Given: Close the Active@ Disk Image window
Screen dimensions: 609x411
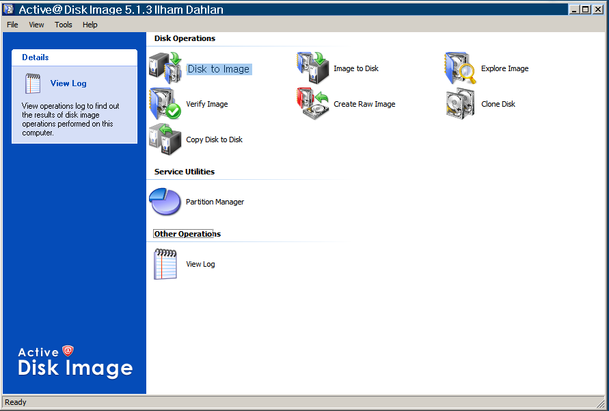Looking at the screenshot, I should click(598, 10).
